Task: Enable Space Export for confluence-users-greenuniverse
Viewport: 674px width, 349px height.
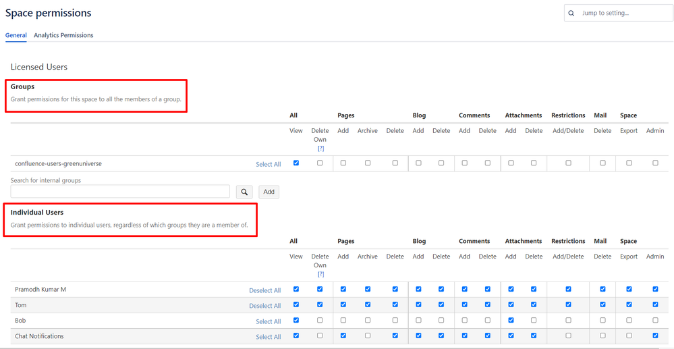Action: (x=629, y=163)
